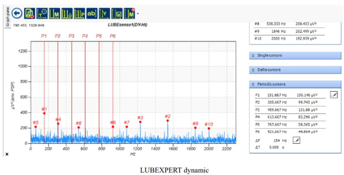Open the Graph pane side tab

[x=8, y=17]
